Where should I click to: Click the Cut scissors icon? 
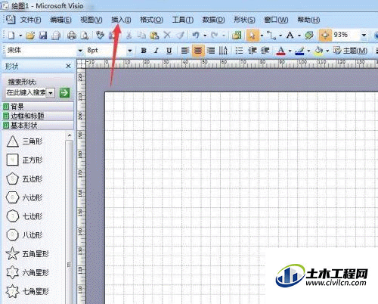129,36
